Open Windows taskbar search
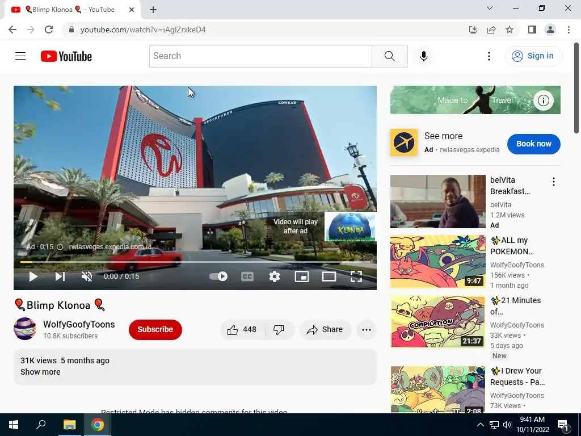 click(x=41, y=425)
